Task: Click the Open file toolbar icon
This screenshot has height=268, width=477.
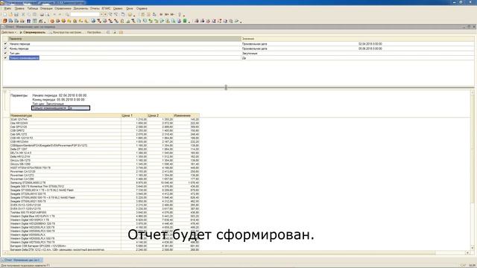Action: pos(10,15)
